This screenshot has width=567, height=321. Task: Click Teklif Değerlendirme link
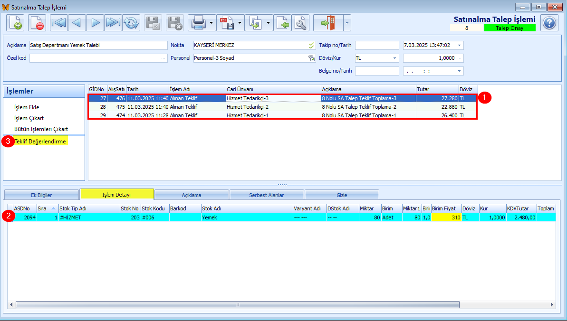(x=40, y=142)
